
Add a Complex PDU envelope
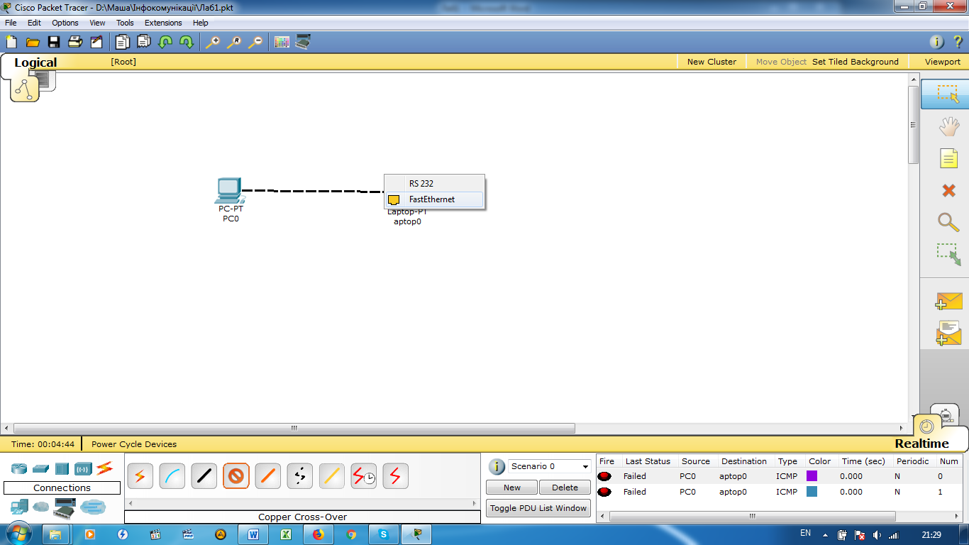948,333
